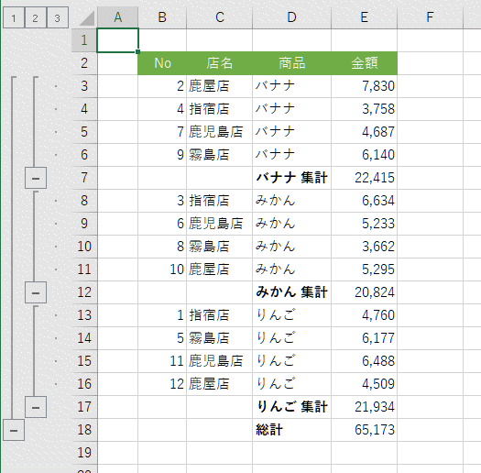Viewport: 481px width, 473px height.
Task: Select row 7 header
Action: 84,178
